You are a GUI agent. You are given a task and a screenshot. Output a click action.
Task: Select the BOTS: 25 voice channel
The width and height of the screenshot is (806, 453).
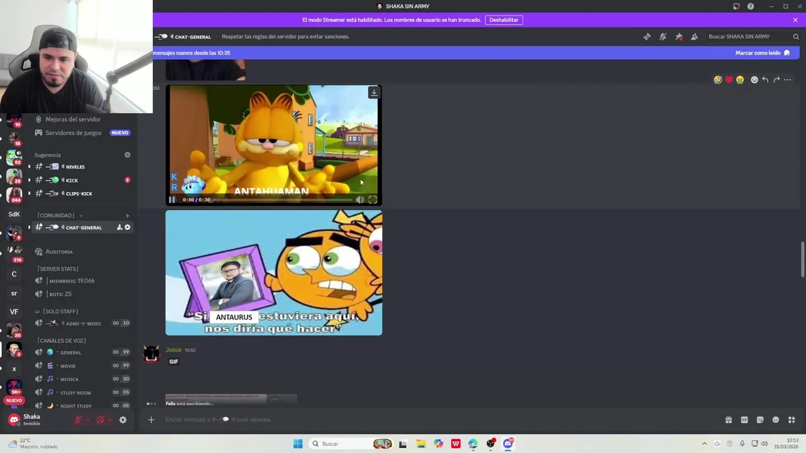pyautogui.click(x=60, y=294)
